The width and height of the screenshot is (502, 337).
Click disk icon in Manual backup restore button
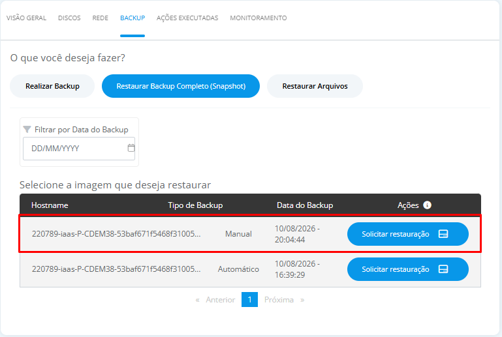pos(443,234)
